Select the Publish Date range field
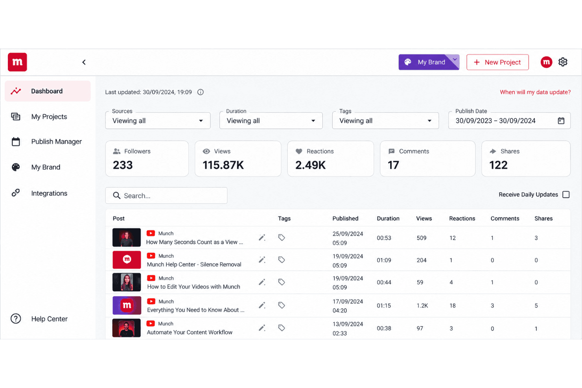Image resolution: width=582 pixels, height=388 pixels. tap(509, 121)
